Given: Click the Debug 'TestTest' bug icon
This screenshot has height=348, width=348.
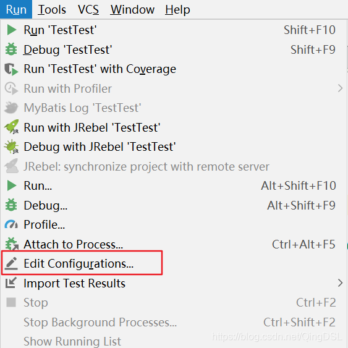Looking at the screenshot, I should [x=11, y=49].
